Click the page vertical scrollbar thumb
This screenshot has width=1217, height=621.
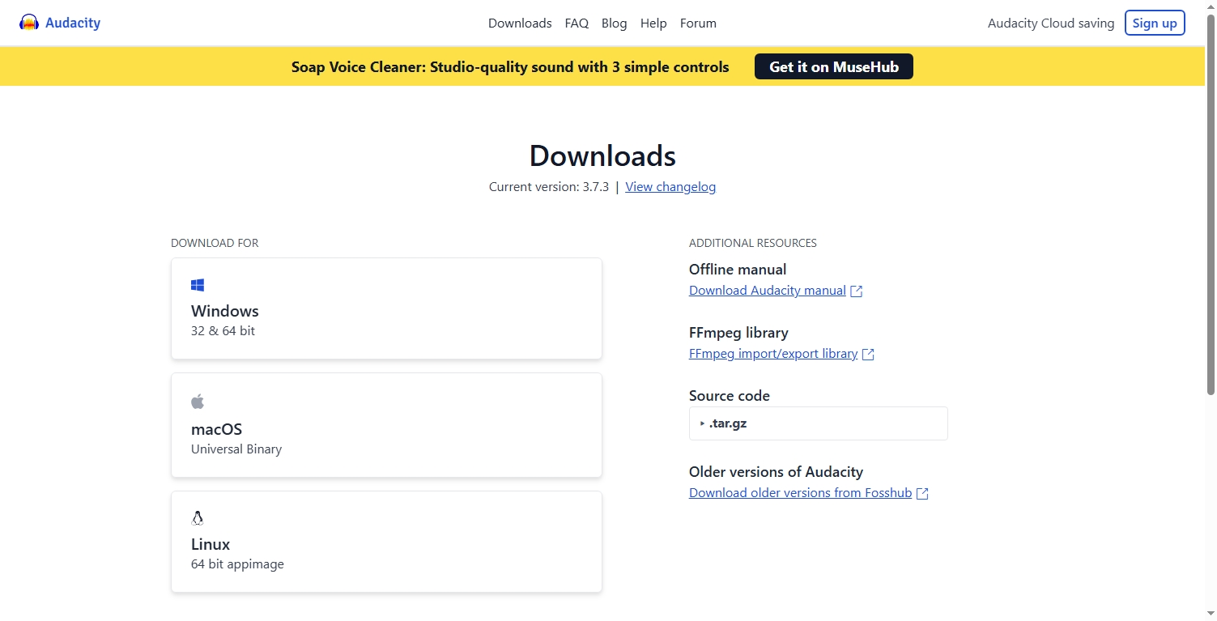tap(1211, 205)
